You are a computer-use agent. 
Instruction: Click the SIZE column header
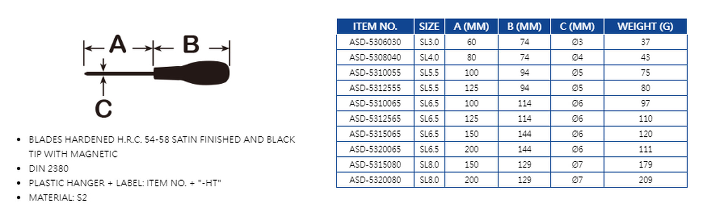(x=429, y=26)
